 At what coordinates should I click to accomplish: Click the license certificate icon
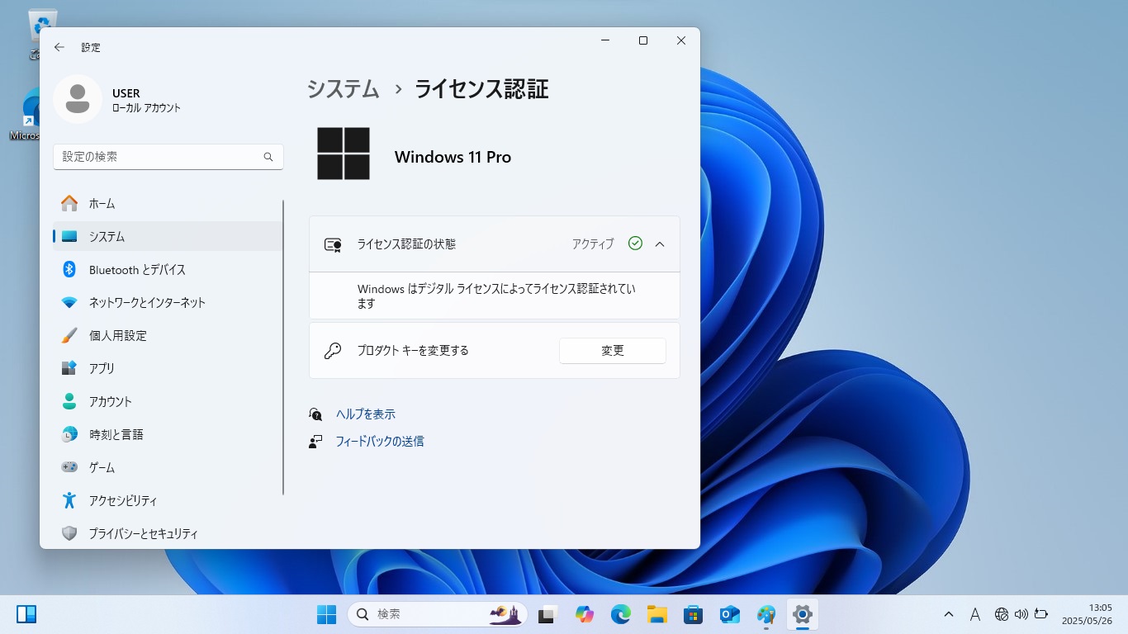pos(333,244)
